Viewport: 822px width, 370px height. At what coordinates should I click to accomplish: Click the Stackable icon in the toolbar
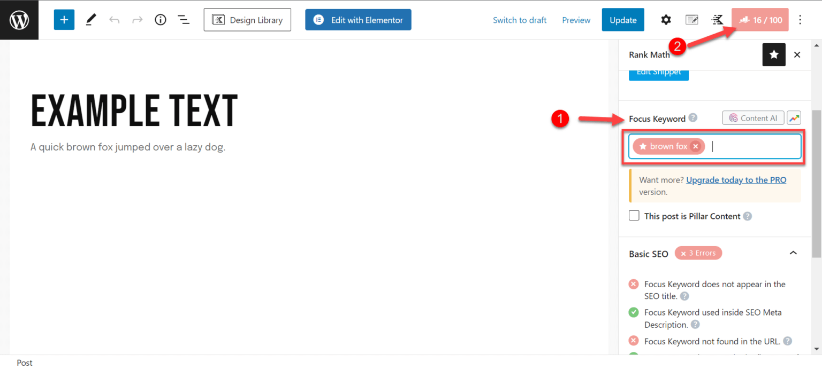717,20
